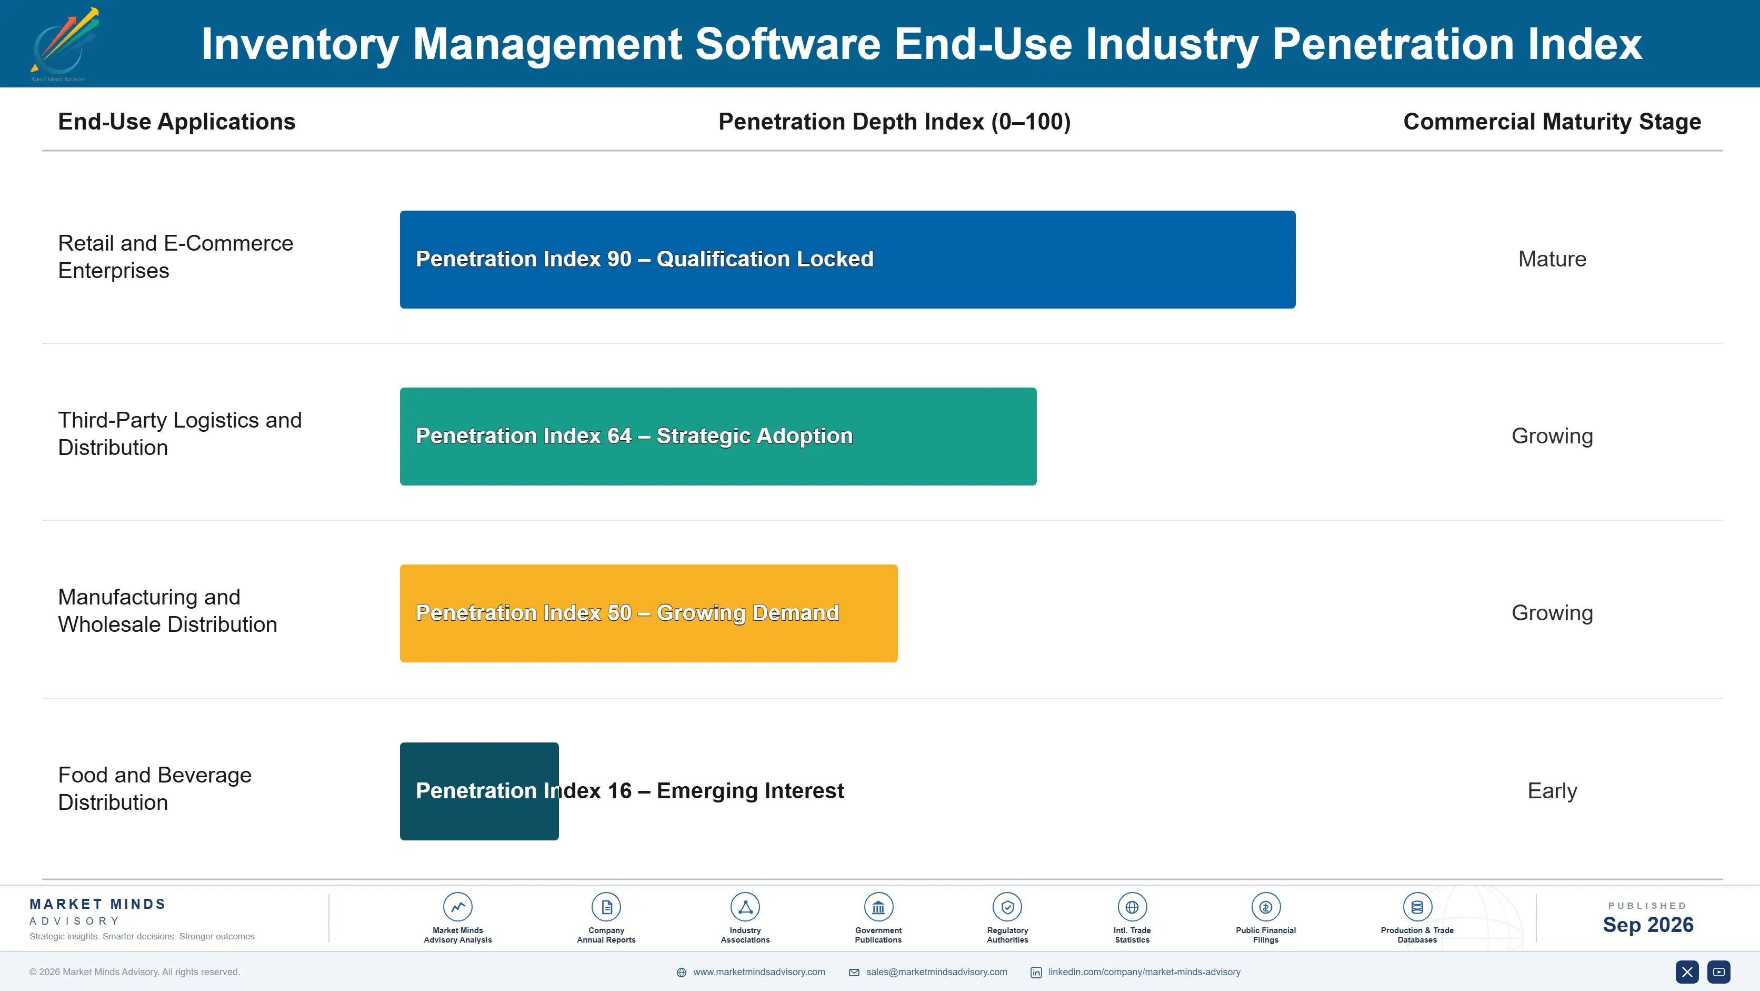Click the Public Financial Filings coin icon
Viewport: 1760px width, 991px height.
tap(1265, 907)
